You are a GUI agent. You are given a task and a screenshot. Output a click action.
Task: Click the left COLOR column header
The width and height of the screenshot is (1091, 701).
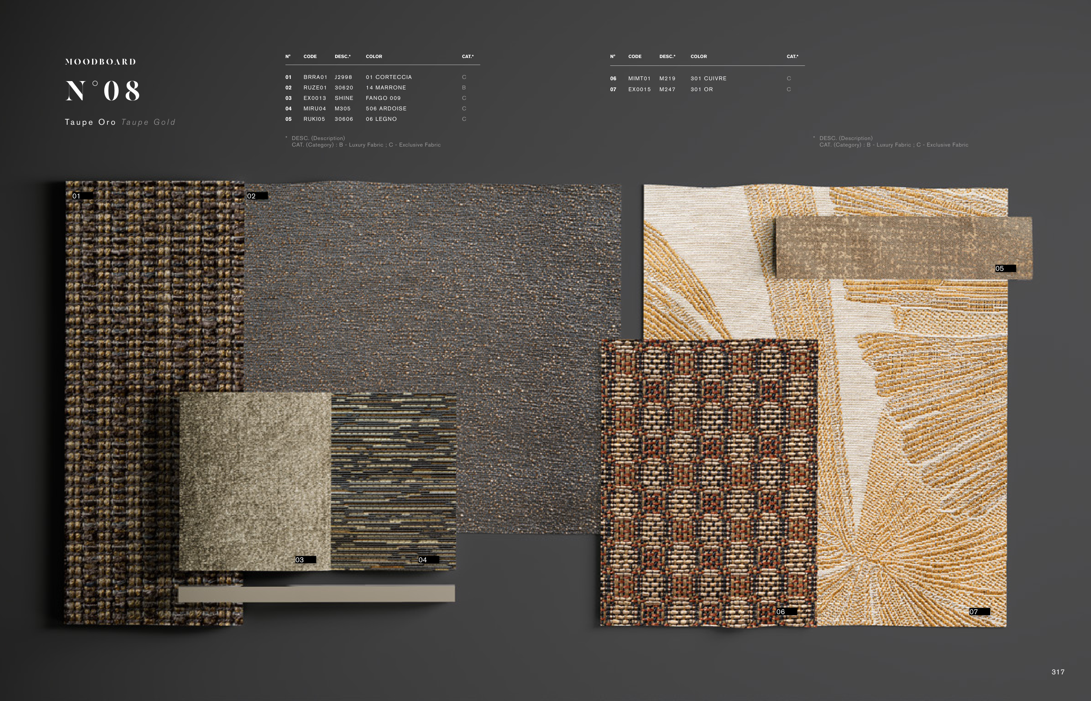[374, 56]
